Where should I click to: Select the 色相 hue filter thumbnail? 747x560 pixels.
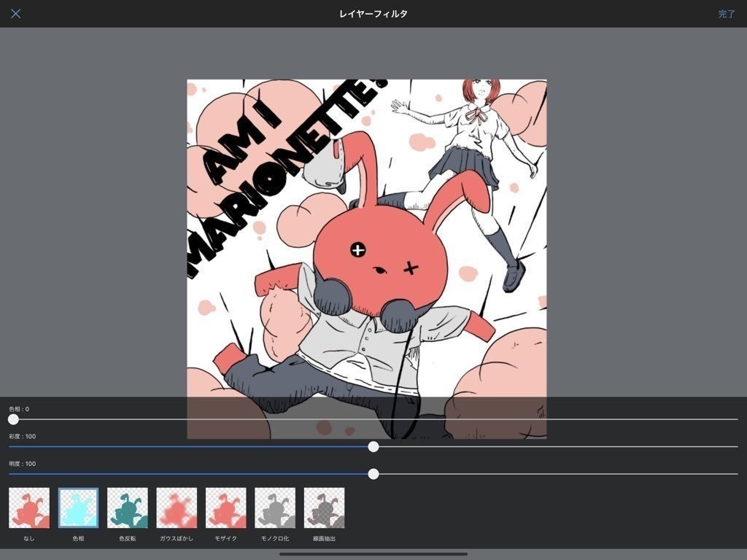78,507
